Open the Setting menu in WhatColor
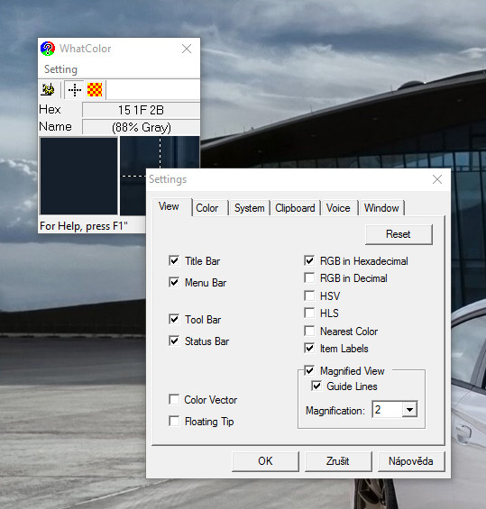Viewport: 486px width, 509px height. [x=60, y=69]
